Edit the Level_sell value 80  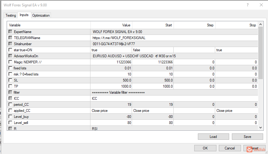pos(111,122)
